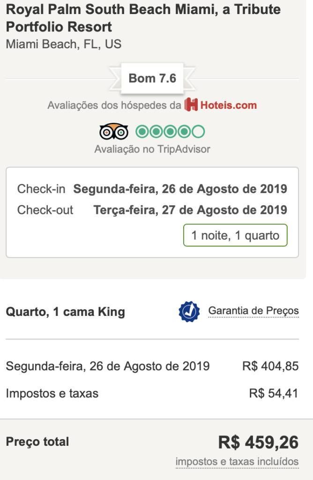Open the impostos e taxas incluídos link
This screenshot has width=313, height=480.
coord(237,461)
